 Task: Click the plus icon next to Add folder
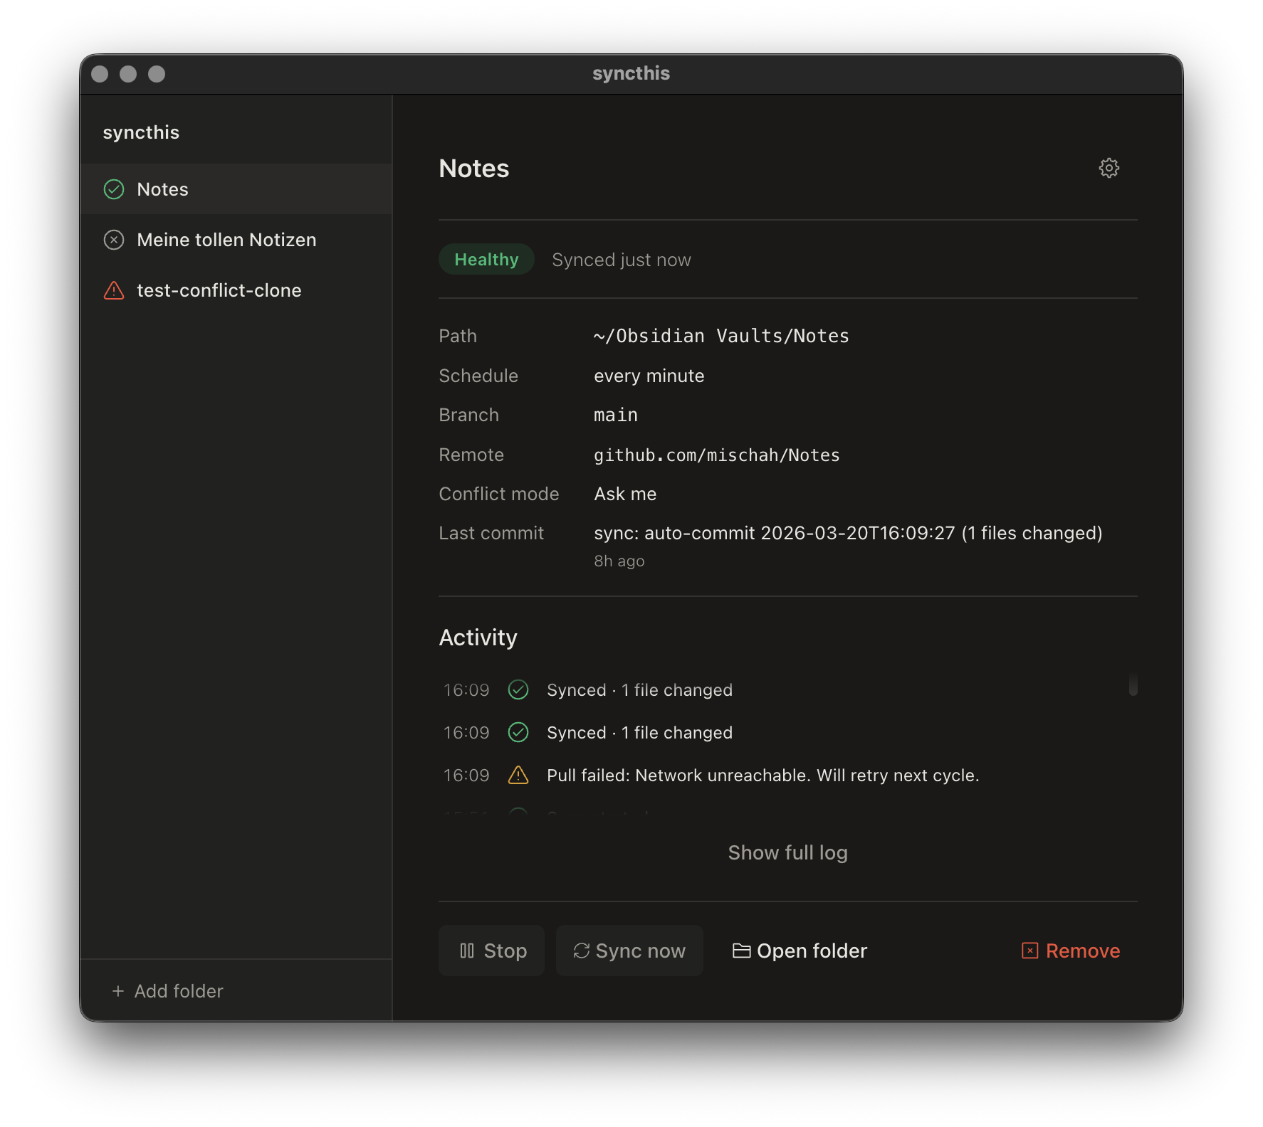(x=117, y=990)
